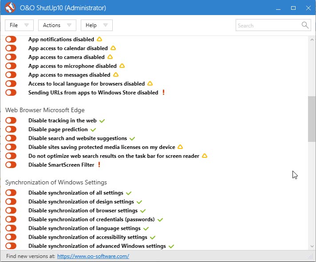Click the yellow warning icon beside optimize web search results
The height and width of the screenshot is (262, 316).
point(205,156)
